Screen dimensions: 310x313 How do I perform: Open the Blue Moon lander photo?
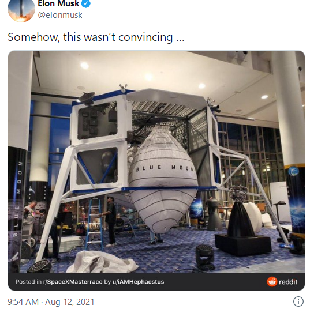coord(156,162)
